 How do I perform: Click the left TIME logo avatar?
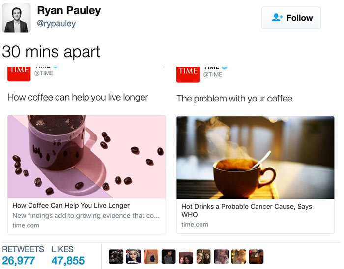[x=19, y=74]
